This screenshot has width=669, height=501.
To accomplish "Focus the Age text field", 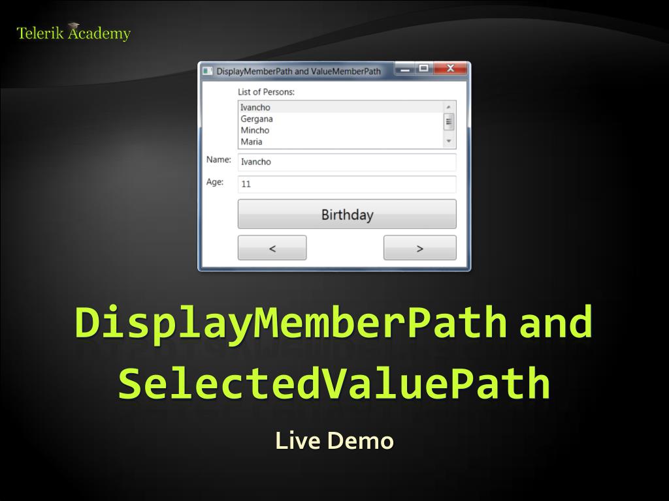I will (347, 184).
